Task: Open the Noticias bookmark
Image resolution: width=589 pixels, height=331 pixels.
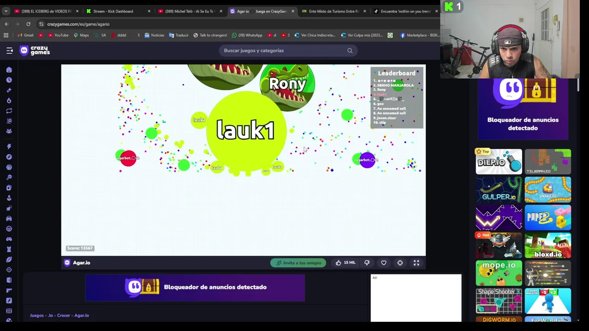Action: [154, 35]
